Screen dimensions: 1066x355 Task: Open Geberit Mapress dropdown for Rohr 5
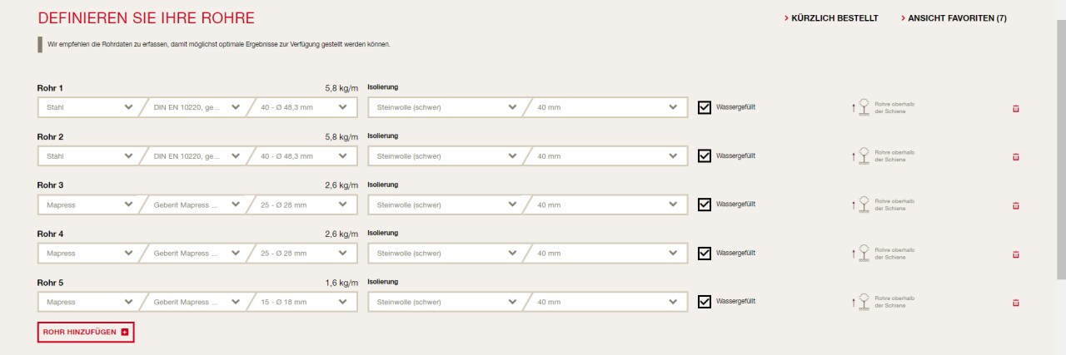195,302
